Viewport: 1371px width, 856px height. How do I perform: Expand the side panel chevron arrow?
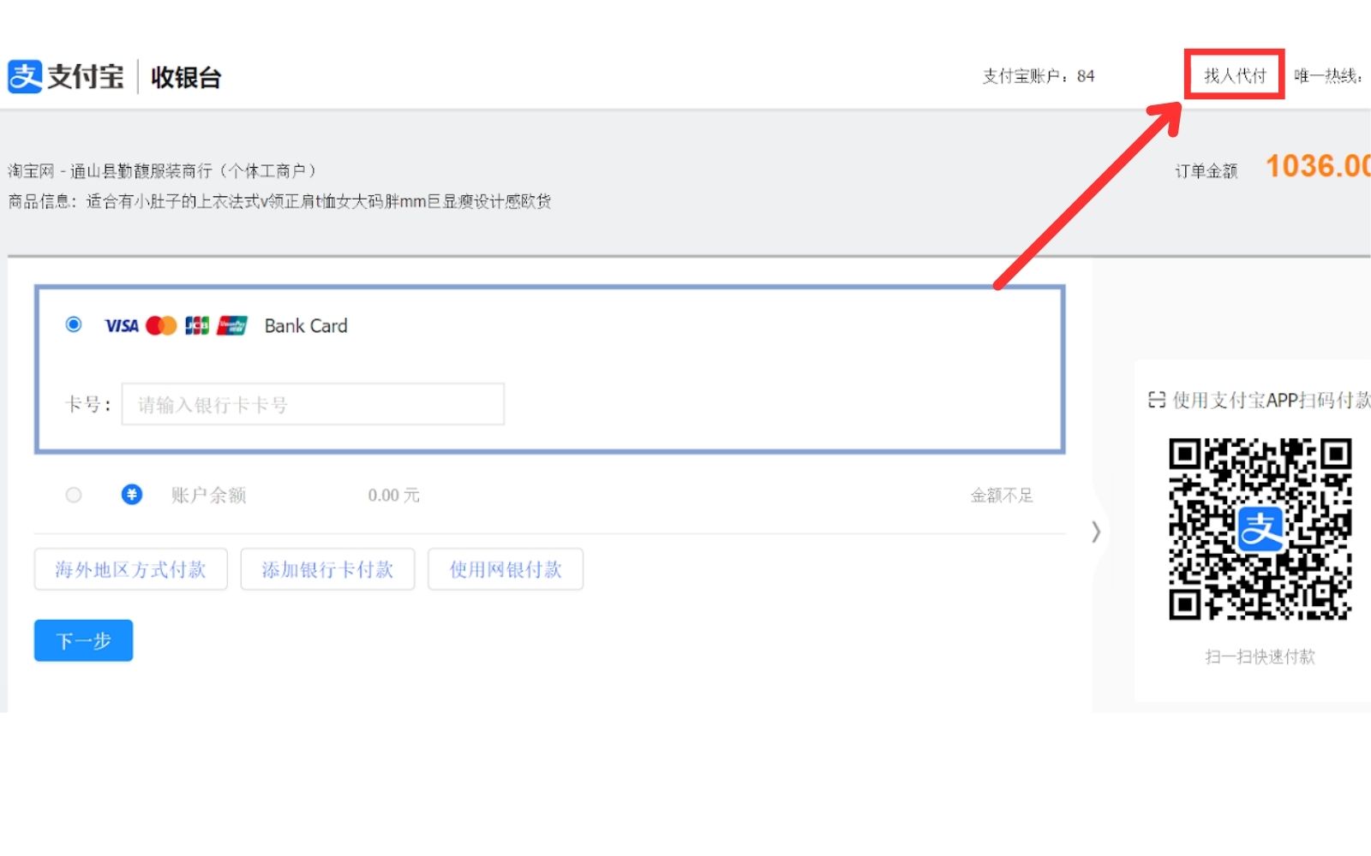(1096, 532)
